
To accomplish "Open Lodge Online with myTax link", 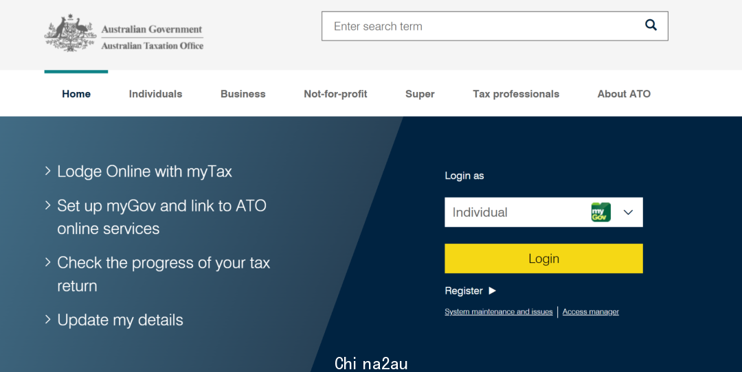I will click(144, 171).
